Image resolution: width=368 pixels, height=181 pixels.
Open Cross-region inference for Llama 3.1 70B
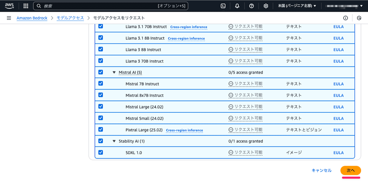[189, 27]
